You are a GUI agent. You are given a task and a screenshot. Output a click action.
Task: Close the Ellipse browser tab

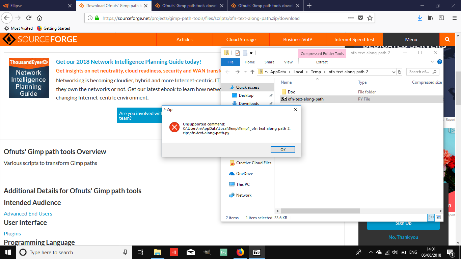[x=70, y=5]
